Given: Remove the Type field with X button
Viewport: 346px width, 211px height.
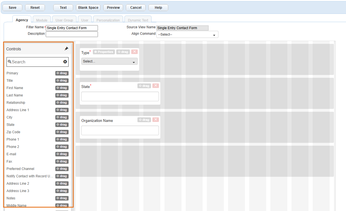Looking at the screenshot, I should tap(134, 52).
